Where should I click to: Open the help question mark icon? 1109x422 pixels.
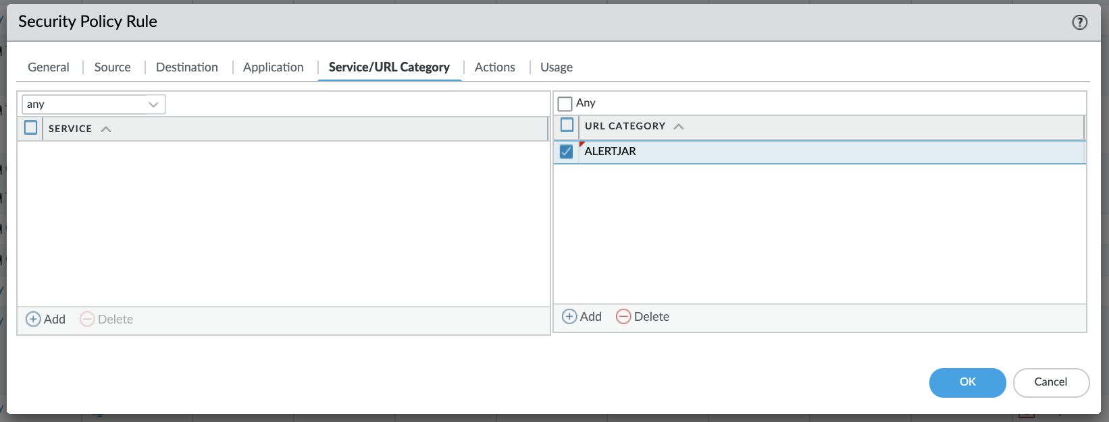[x=1079, y=22]
